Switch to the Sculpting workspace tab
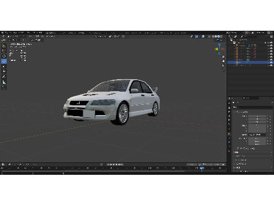The image size is (274, 205). [71, 32]
